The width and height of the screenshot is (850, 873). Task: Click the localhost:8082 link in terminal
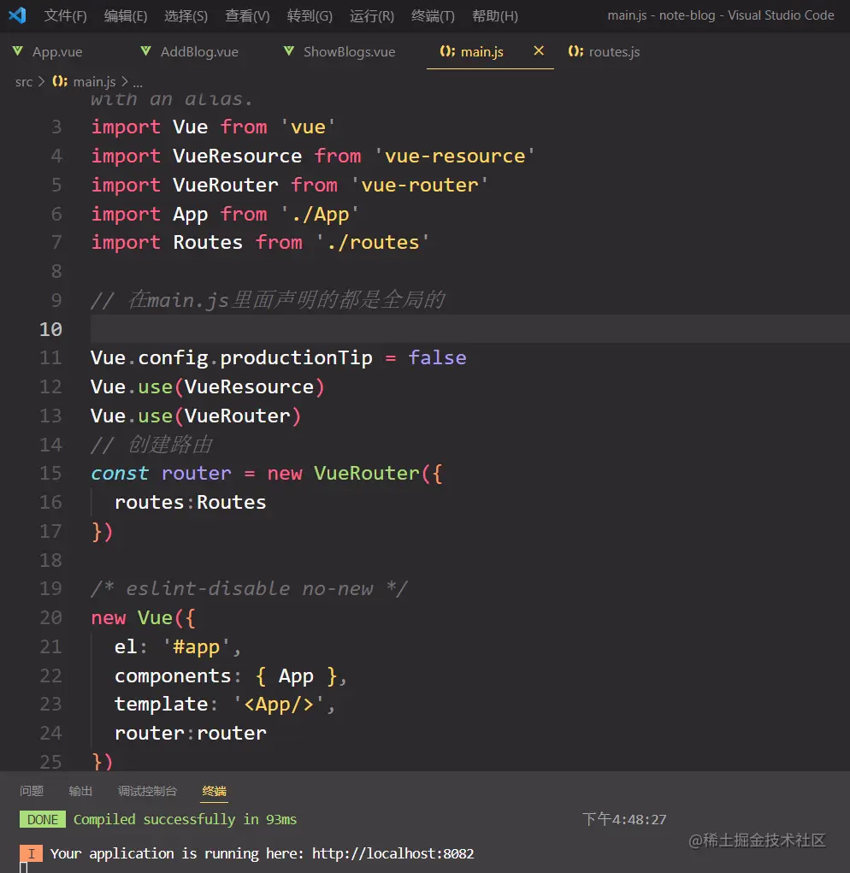click(x=393, y=853)
